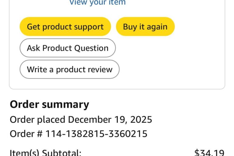The width and height of the screenshot is (234, 156).
Task: Open the View your item link
Action: click(x=97, y=3)
